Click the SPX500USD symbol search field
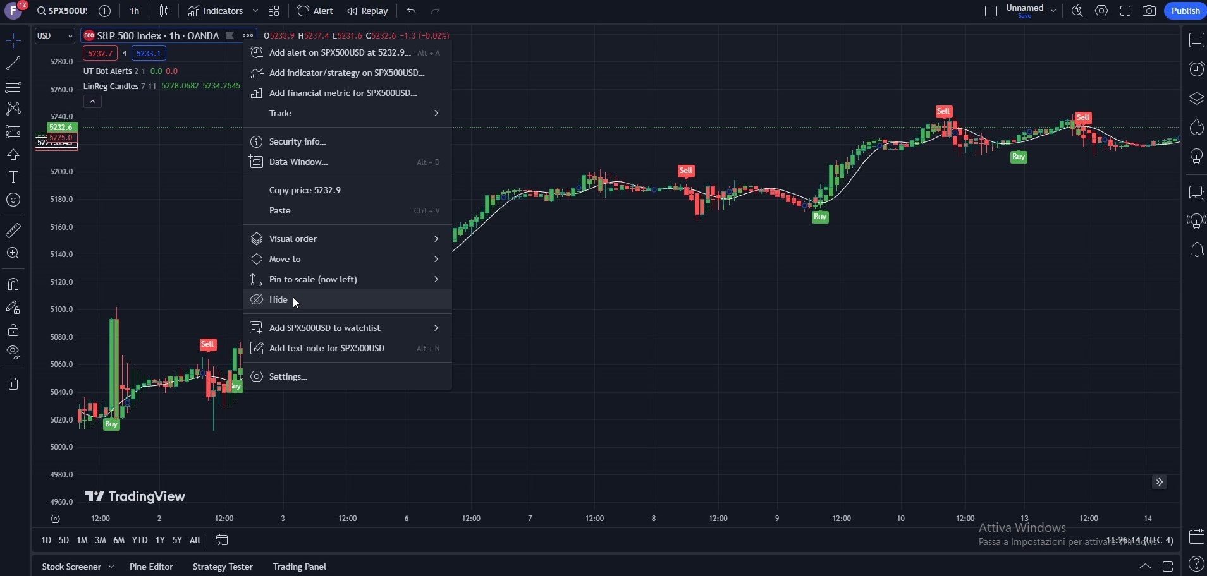This screenshot has width=1207, height=576. pos(63,11)
